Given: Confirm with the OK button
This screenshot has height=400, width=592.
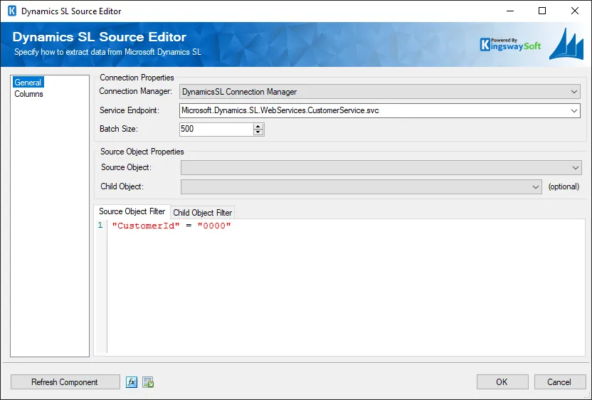Looking at the screenshot, I should [x=502, y=382].
